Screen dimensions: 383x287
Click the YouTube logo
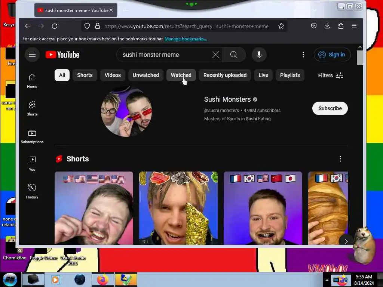coord(62,55)
